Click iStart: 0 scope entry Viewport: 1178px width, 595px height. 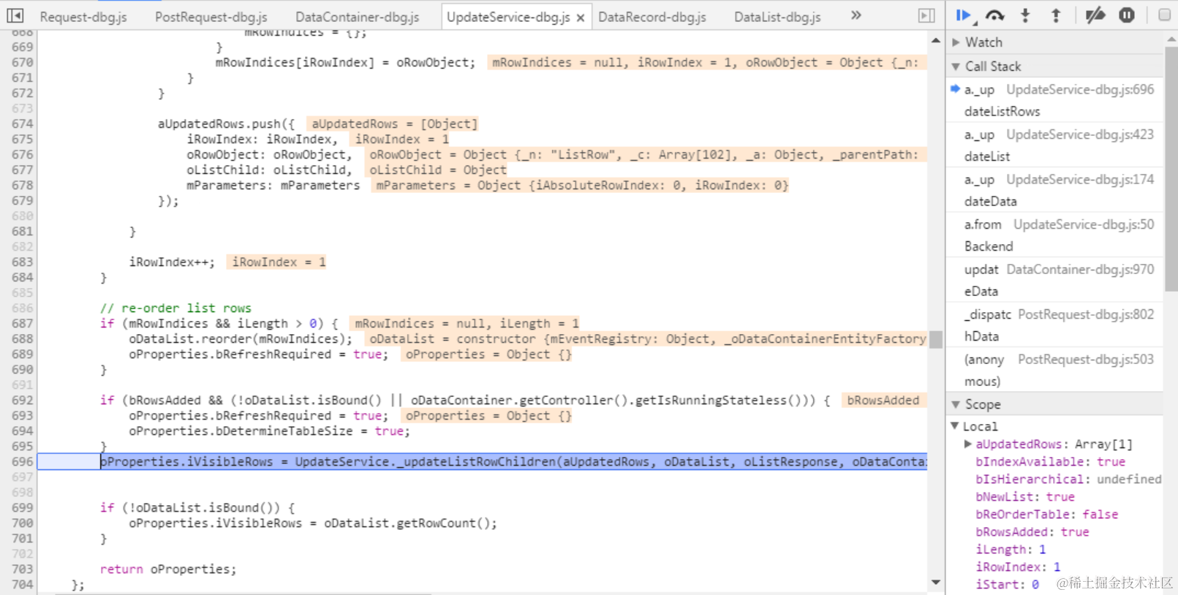pos(1007,585)
